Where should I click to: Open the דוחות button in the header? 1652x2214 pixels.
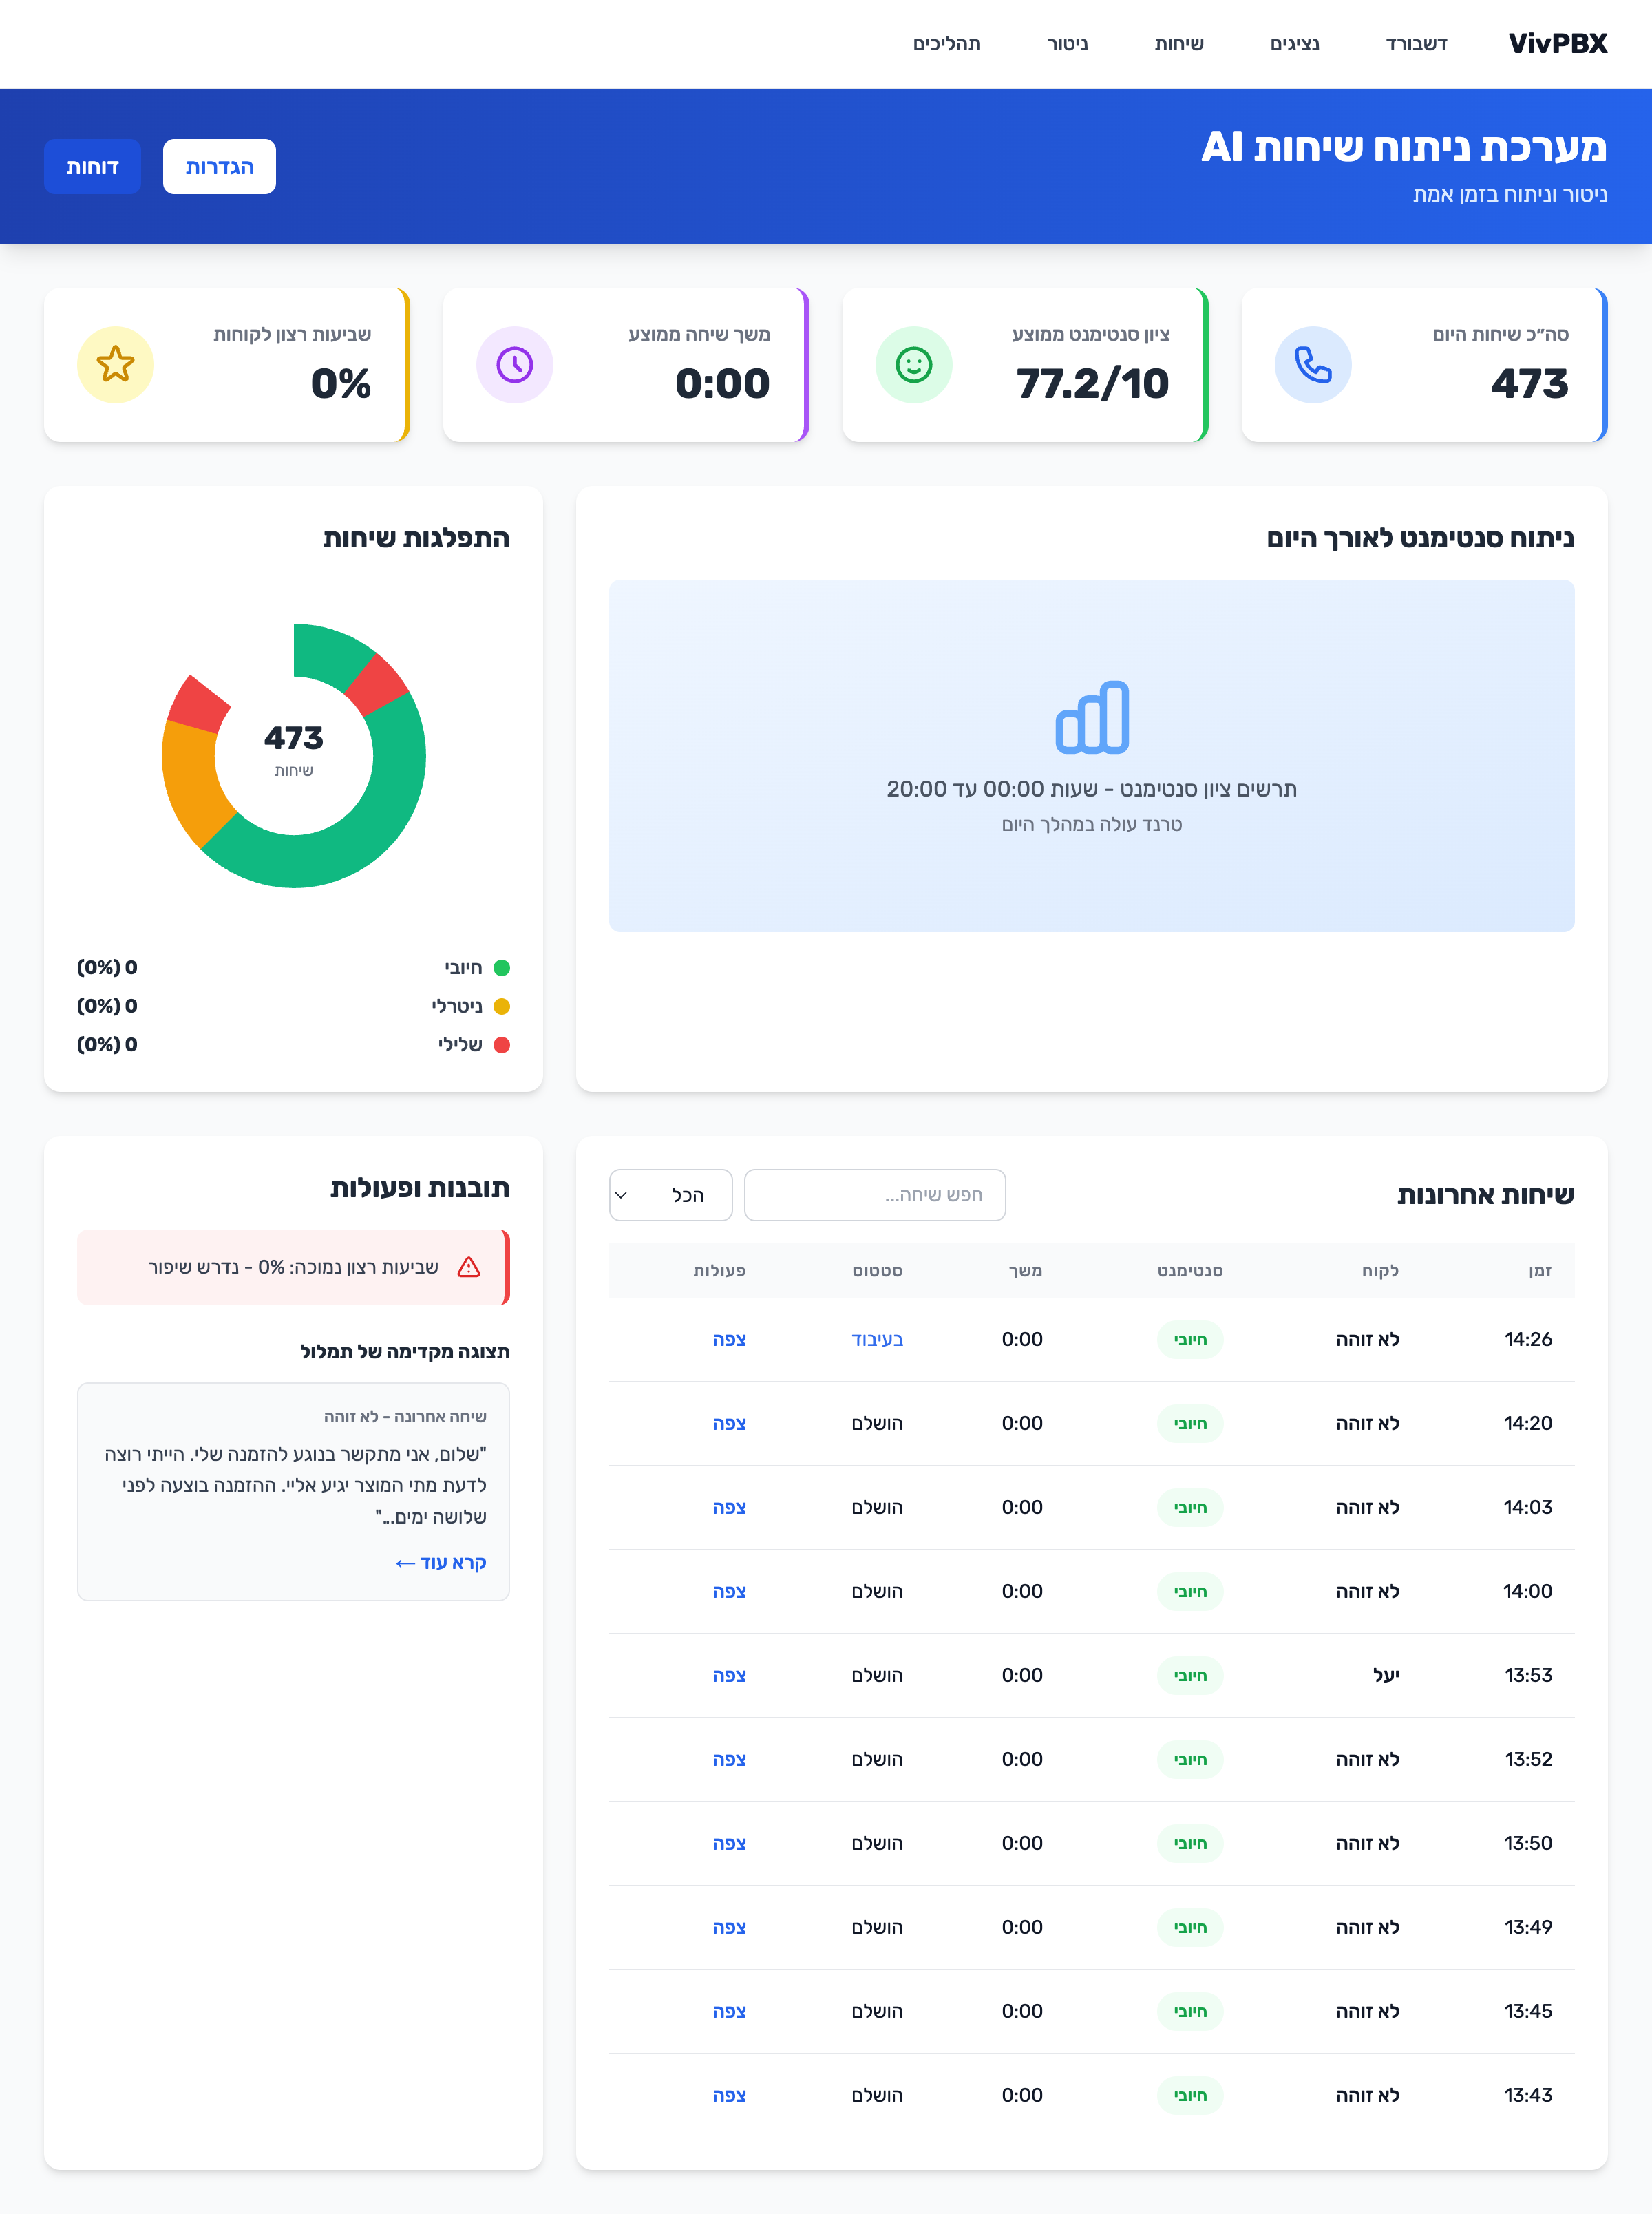92,166
